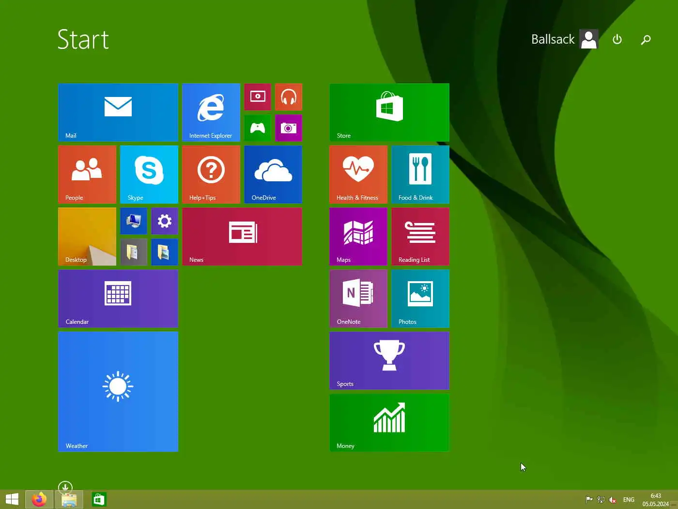
Task: Click the network tray icon
Action: click(601, 499)
